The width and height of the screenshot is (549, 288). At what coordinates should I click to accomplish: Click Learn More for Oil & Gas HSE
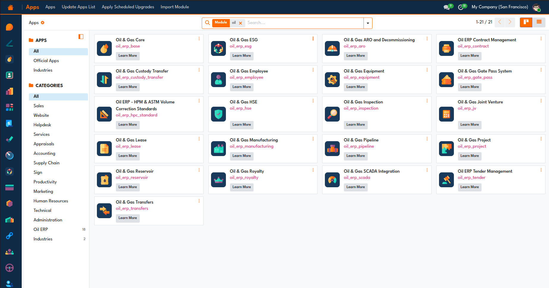coord(242,125)
